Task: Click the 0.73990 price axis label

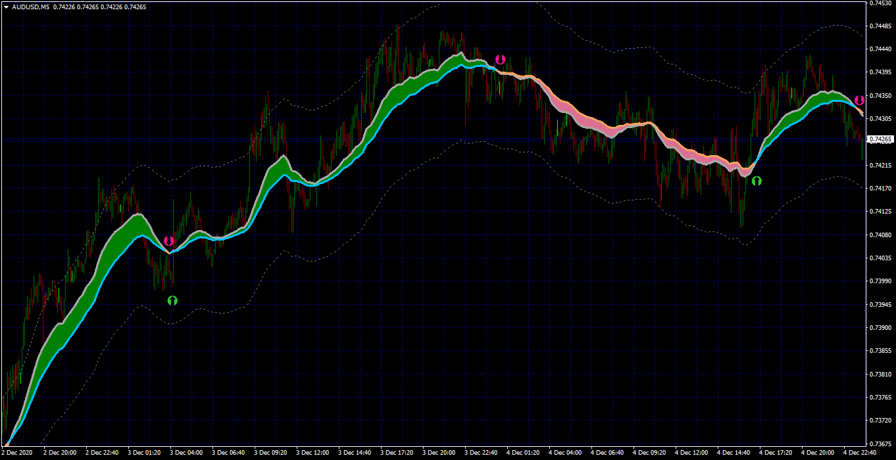Action: coord(880,281)
